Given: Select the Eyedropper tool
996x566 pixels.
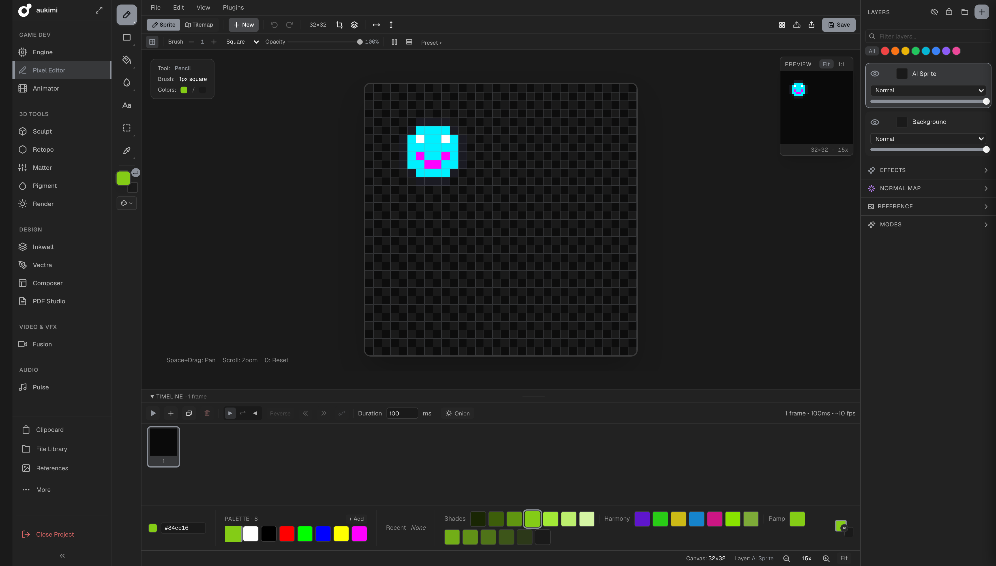Looking at the screenshot, I should tap(127, 151).
